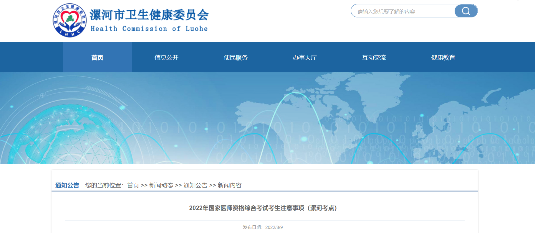Click the 首页 breadcrumb link
Screen dimensions: 535x233
(133, 185)
